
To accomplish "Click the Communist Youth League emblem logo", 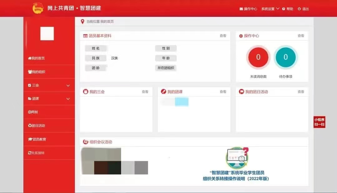I will [x=38, y=8].
